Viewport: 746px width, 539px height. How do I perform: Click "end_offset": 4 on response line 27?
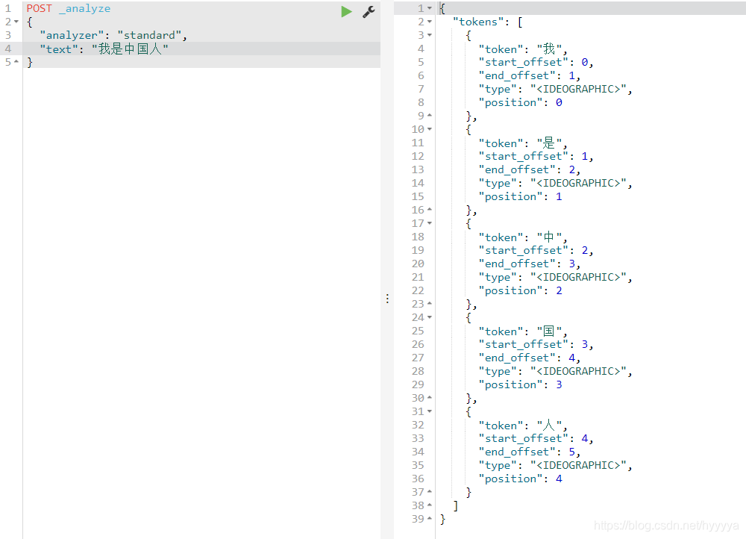[529, 358]
